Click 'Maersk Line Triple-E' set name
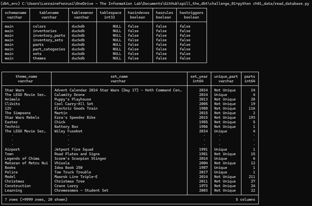 tap(76, 177)
